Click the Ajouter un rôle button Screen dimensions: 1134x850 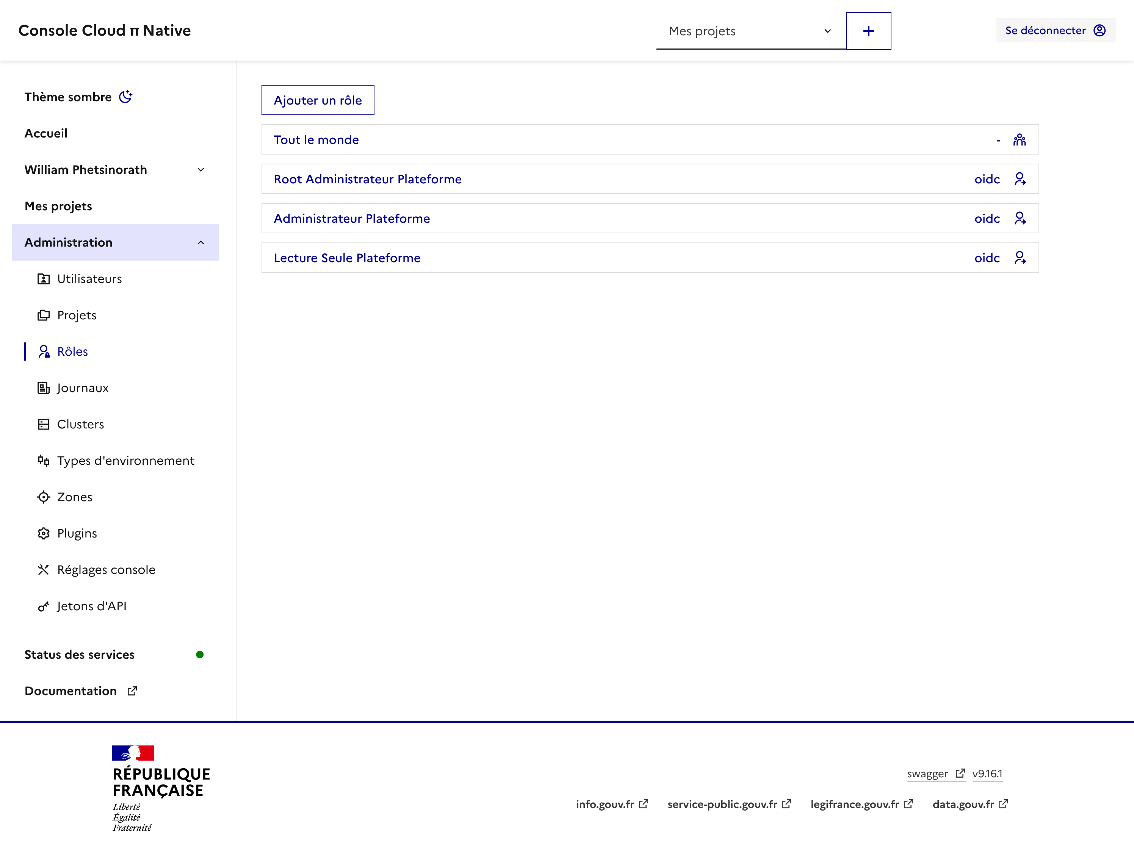point(317,100)
